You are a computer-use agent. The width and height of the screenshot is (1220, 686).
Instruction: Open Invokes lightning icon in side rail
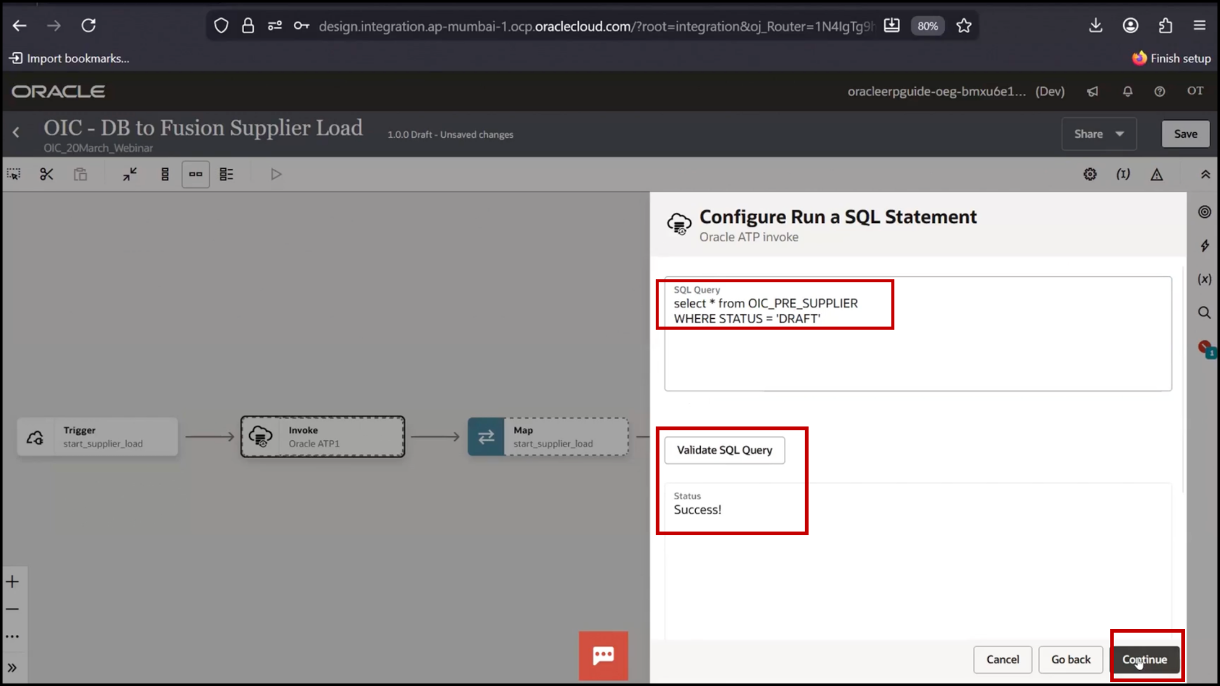(x=1205, y=246)
